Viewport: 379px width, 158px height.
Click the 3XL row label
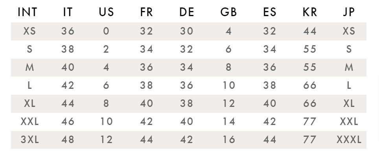pyautogui.click(x=29, y=140)
